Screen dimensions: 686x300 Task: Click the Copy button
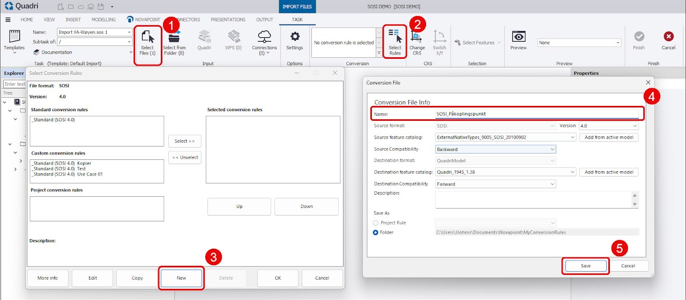click(x=137, y=278)
